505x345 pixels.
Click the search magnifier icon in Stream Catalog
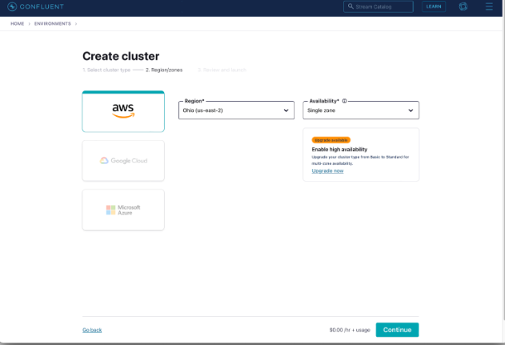(351, 6)
